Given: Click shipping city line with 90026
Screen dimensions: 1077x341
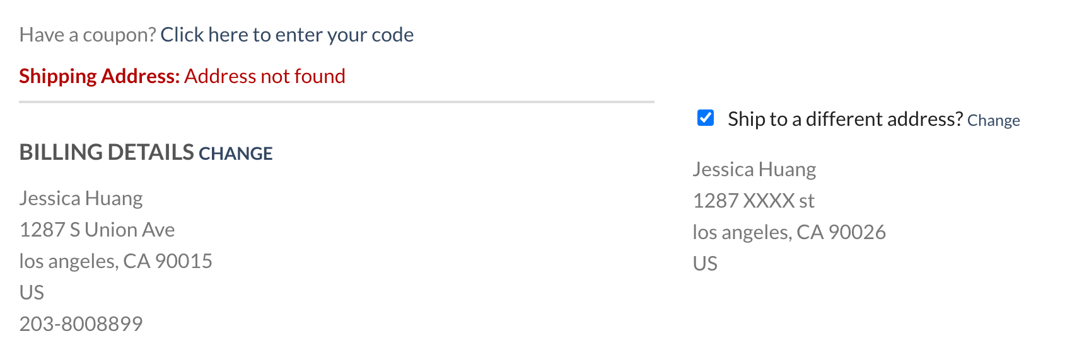Looking at the screenshot, I should pyautogui.click(x=789, y=232).
